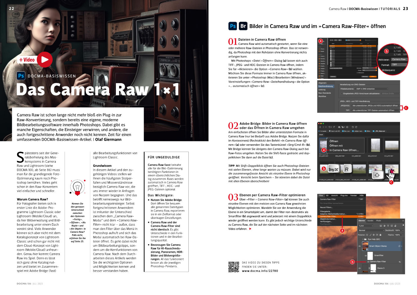Lock layer position with the move icon
This screenshot has height=295, width=417.
[x=373, y=235]
